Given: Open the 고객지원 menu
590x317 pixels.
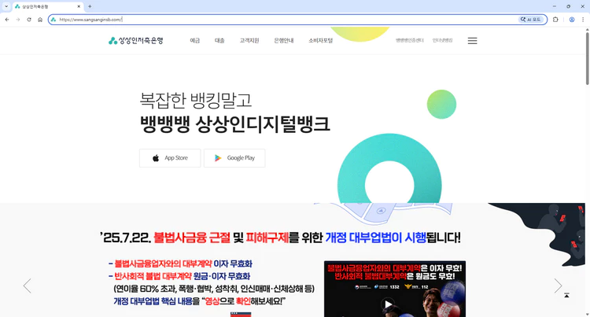Looking at the screenshot, I should click(x=249, y=41).
